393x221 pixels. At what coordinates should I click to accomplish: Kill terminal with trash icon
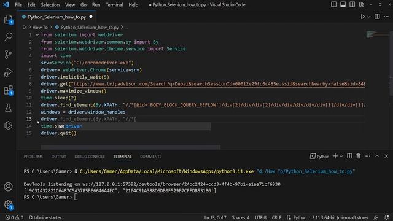click(x=359, y=156)
